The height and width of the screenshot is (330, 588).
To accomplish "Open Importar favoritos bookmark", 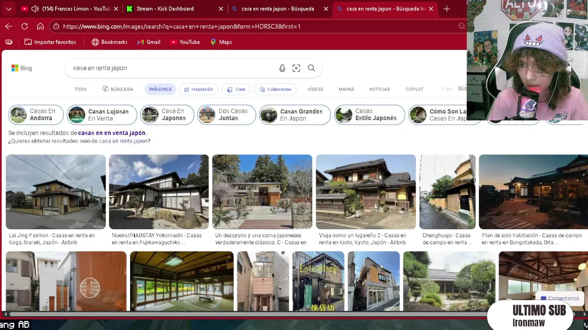I will click(50, 42).
